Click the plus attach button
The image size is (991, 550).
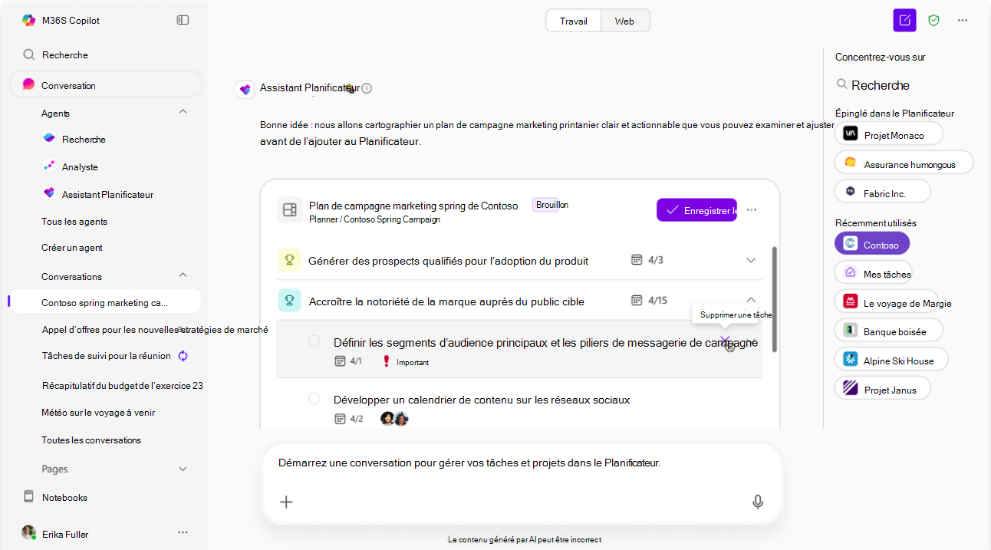[x=286, y=502]
